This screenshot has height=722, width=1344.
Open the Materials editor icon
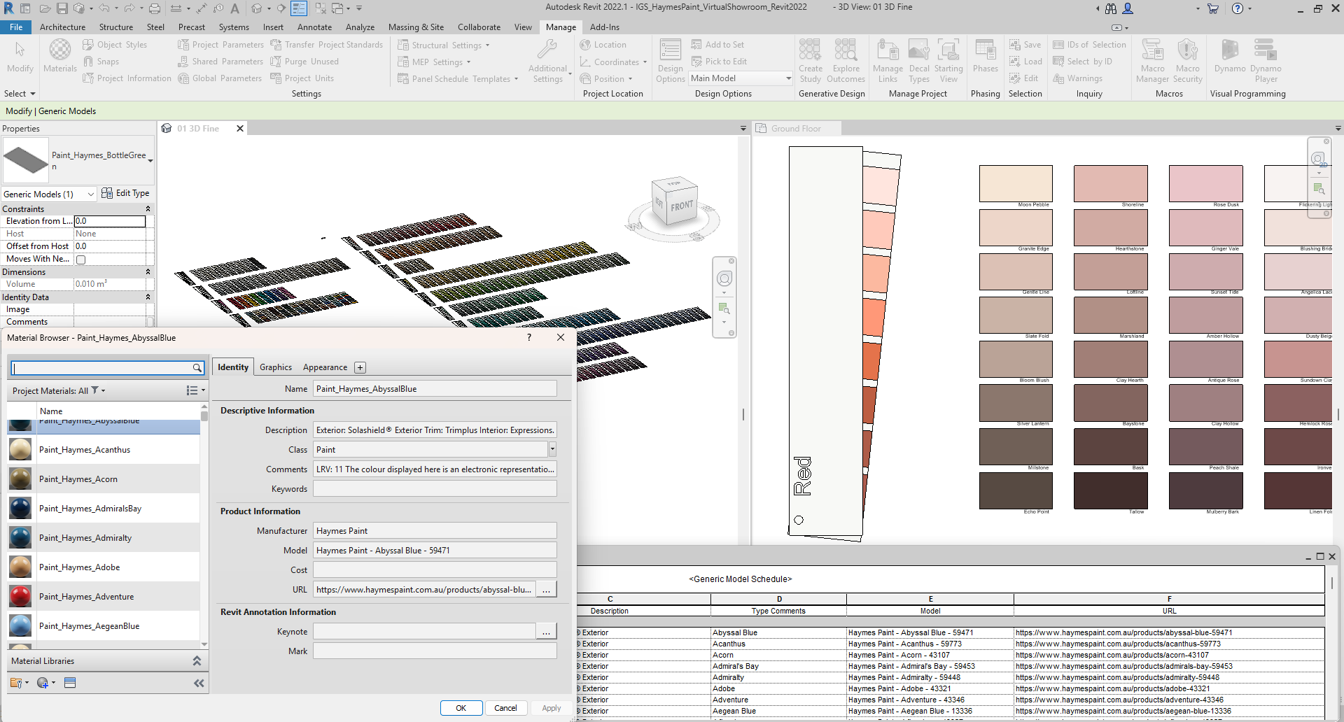pos(59,55)
